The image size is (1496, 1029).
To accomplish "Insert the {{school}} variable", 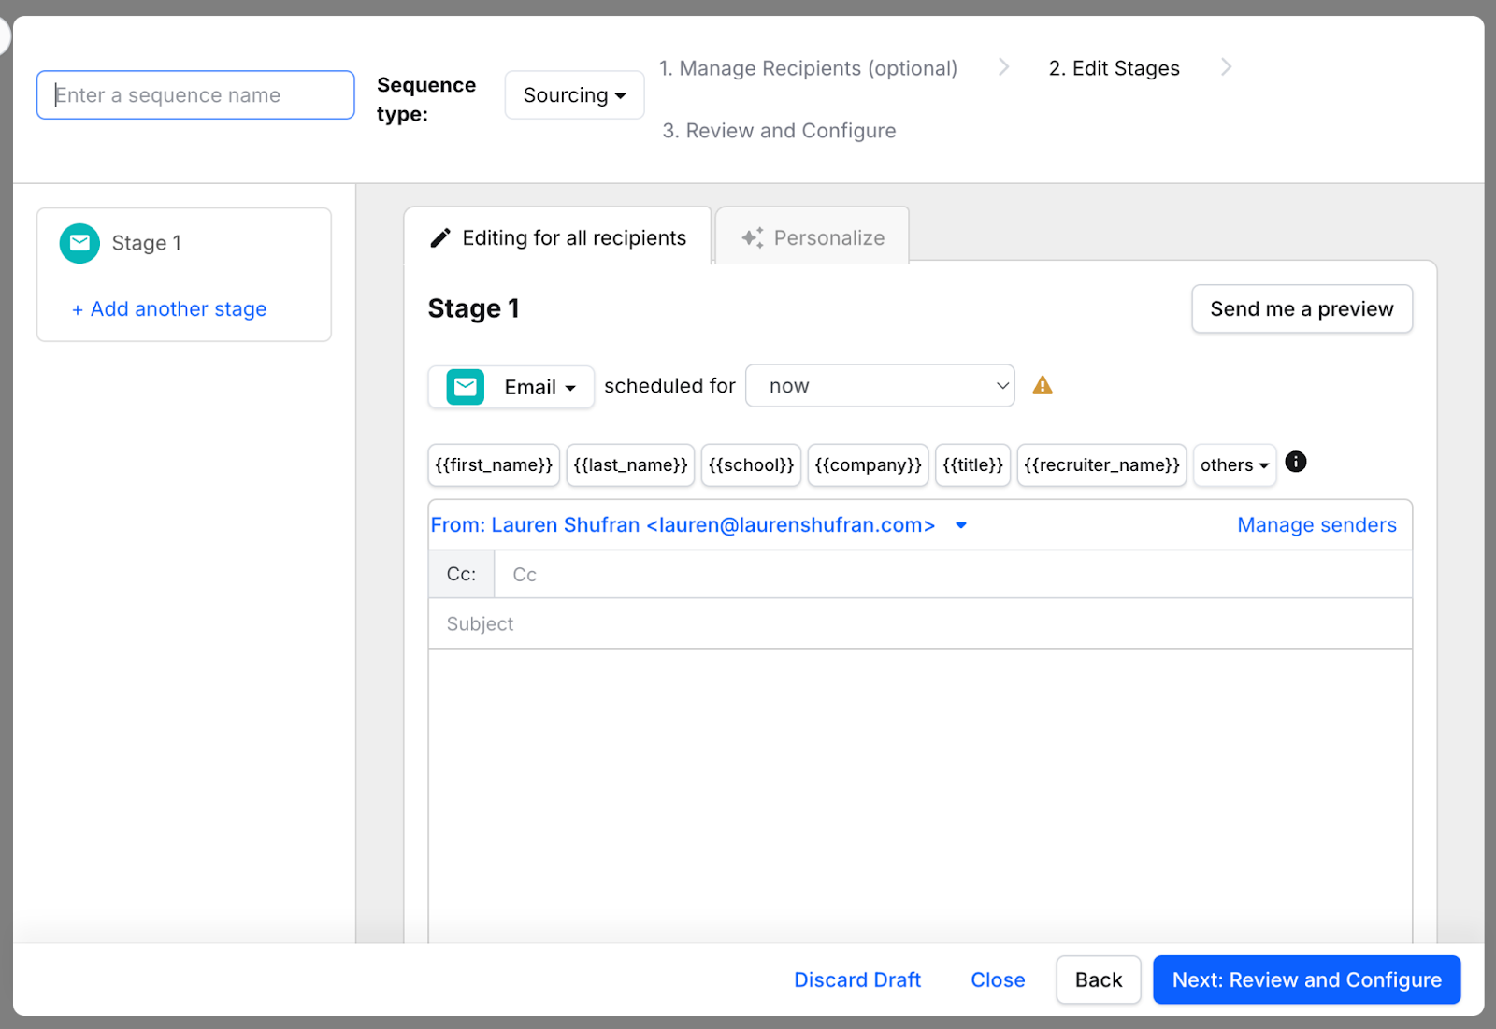I will (751, 465).
